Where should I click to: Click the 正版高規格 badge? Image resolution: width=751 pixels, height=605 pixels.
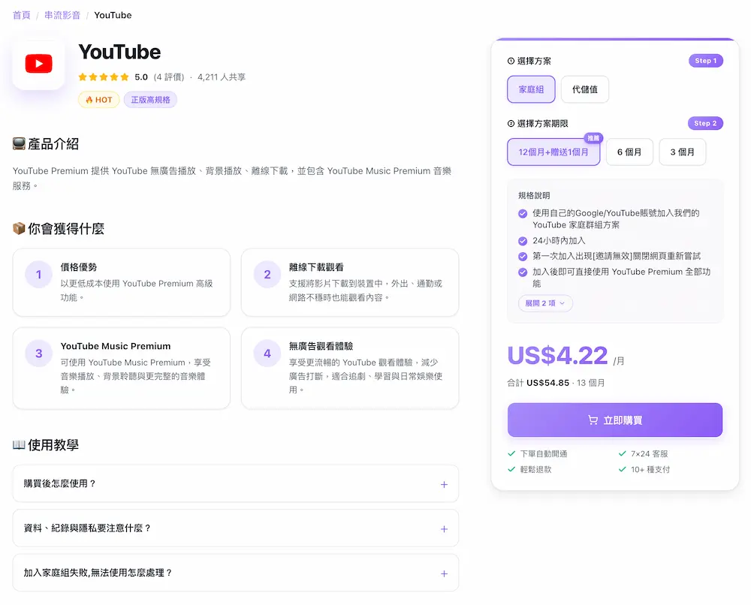(x=150, y=100)
